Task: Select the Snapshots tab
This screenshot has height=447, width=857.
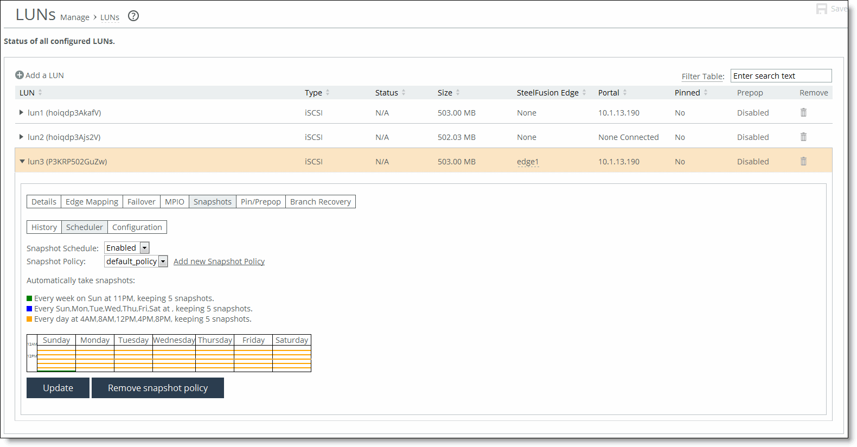Action: pos(213,202)
